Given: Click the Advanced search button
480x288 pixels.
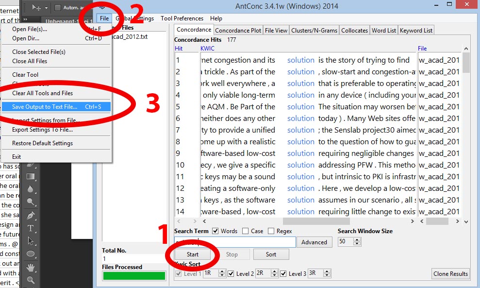Looking at the screenshot, I should point(314,242).
